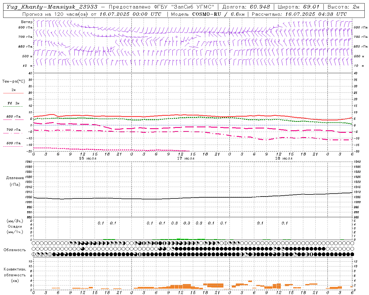Click the Широта: 69.01 value
The width and height of the screenshot is (369, 295).
click(x=298, y=7)
